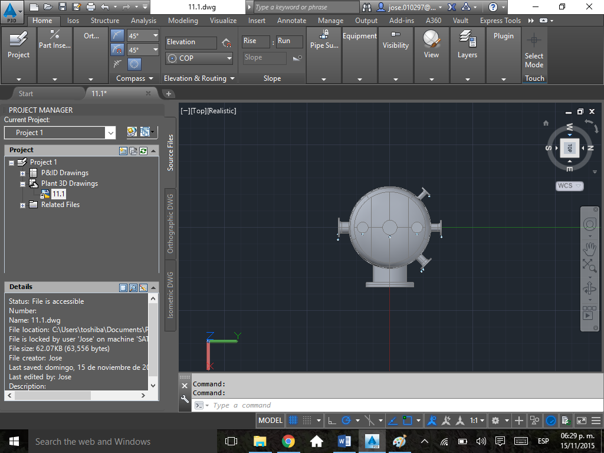Click the MODEL space status button
Screen dimensions: 604x453
point(270,421)
